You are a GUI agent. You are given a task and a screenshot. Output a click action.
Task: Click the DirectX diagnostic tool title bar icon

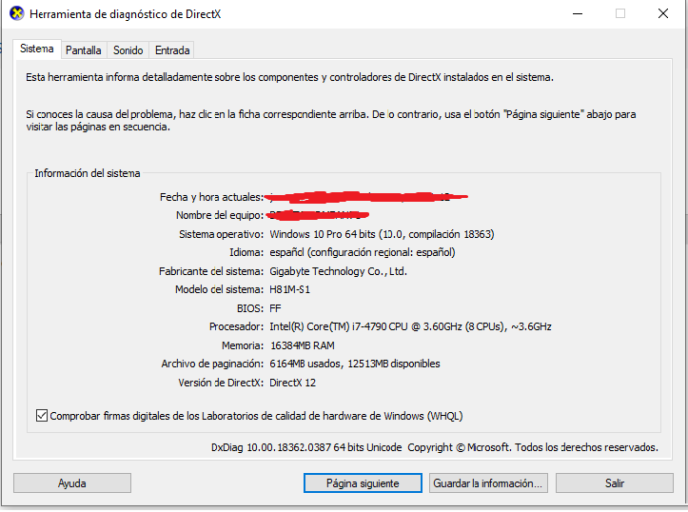click(x=17, y=13)
